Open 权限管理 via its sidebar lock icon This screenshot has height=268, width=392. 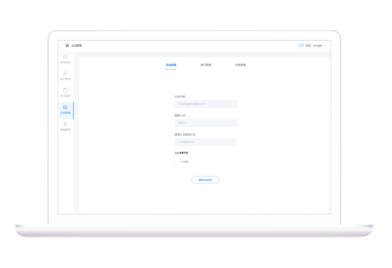(x=65, y=124)
